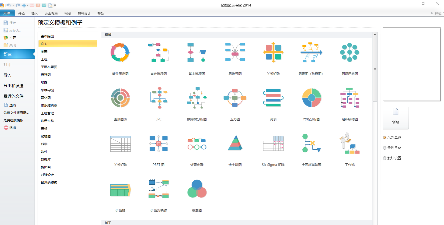Open the 文件 tab
Image resolution: width=444 pixels, height=225 pixels.
point(7,13)
